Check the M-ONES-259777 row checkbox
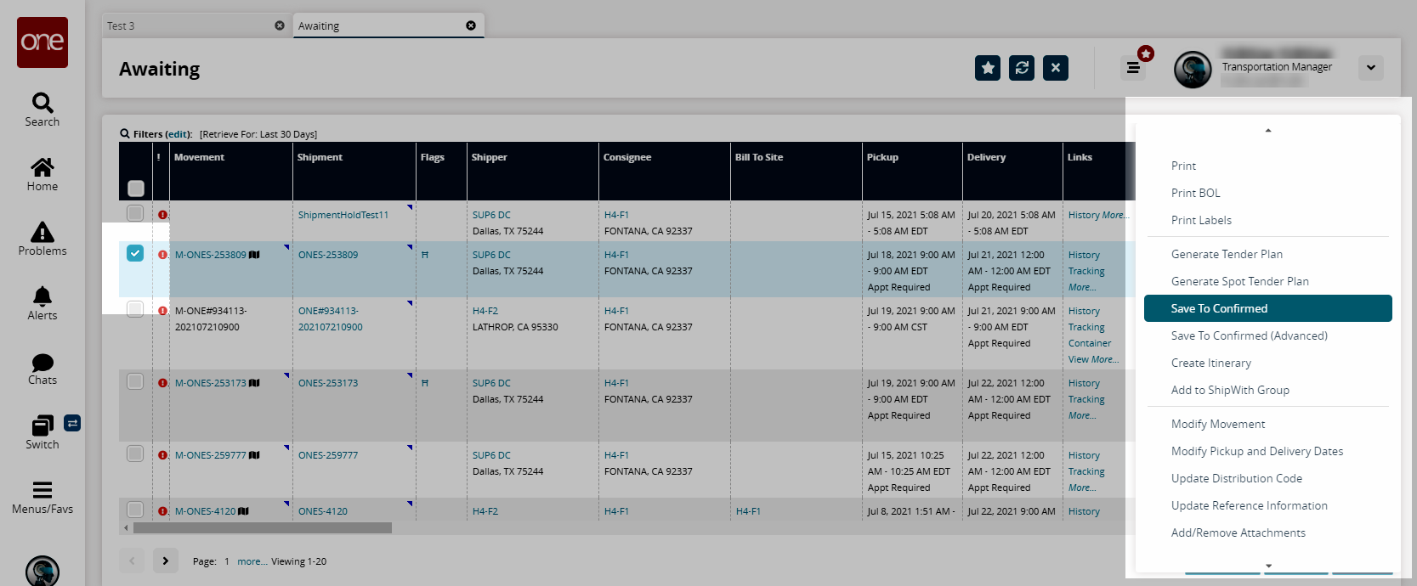The image size is (1417, 586). pyautogui.click(x=135, y=454)
